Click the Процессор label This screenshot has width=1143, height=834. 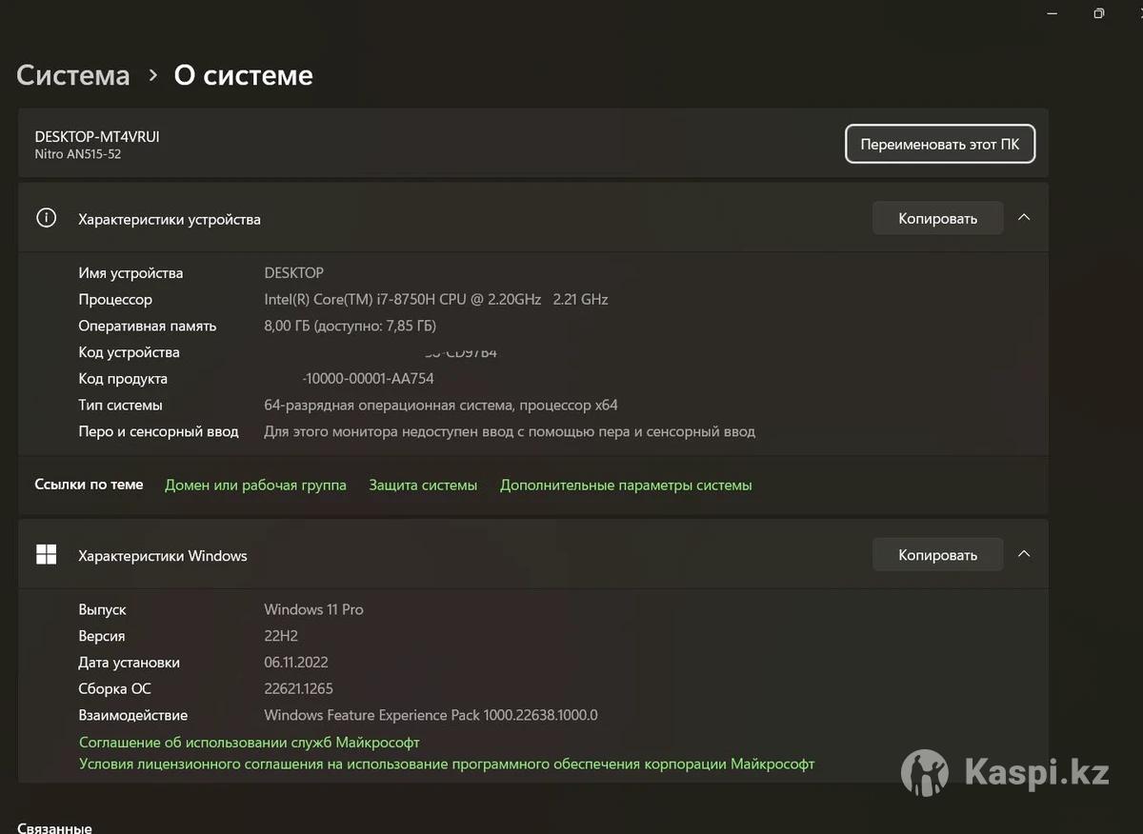tap(115, 299)
